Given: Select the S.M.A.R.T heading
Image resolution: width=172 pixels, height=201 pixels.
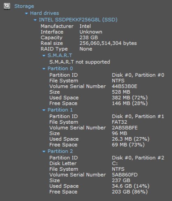Looking at the screenshot, I should pos(60,55).
